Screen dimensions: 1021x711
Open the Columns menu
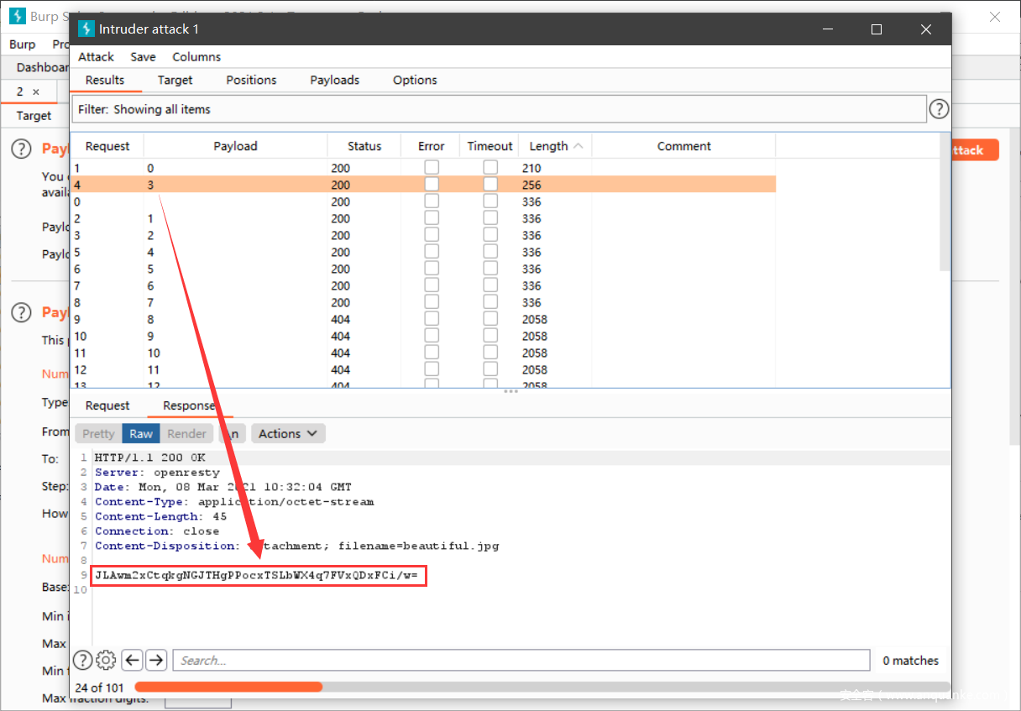196,57
